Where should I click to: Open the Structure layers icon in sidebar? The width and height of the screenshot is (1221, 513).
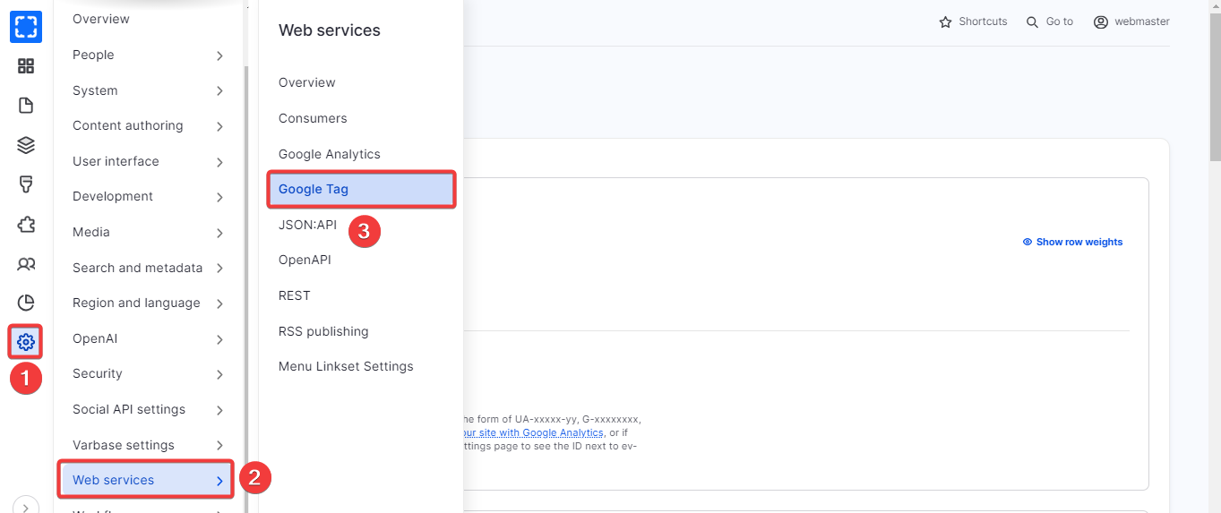26,145
